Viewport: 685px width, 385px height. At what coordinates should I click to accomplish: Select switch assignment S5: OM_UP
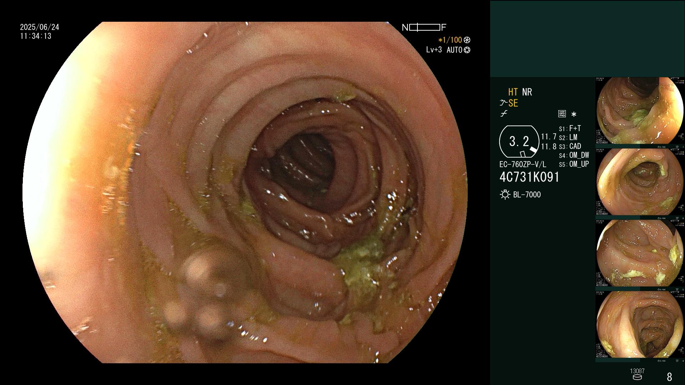coord(574,164)
